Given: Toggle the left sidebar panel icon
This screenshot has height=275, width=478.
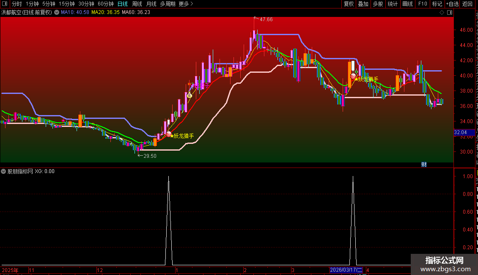Looking at the screenshot, I should pos(5,4).
